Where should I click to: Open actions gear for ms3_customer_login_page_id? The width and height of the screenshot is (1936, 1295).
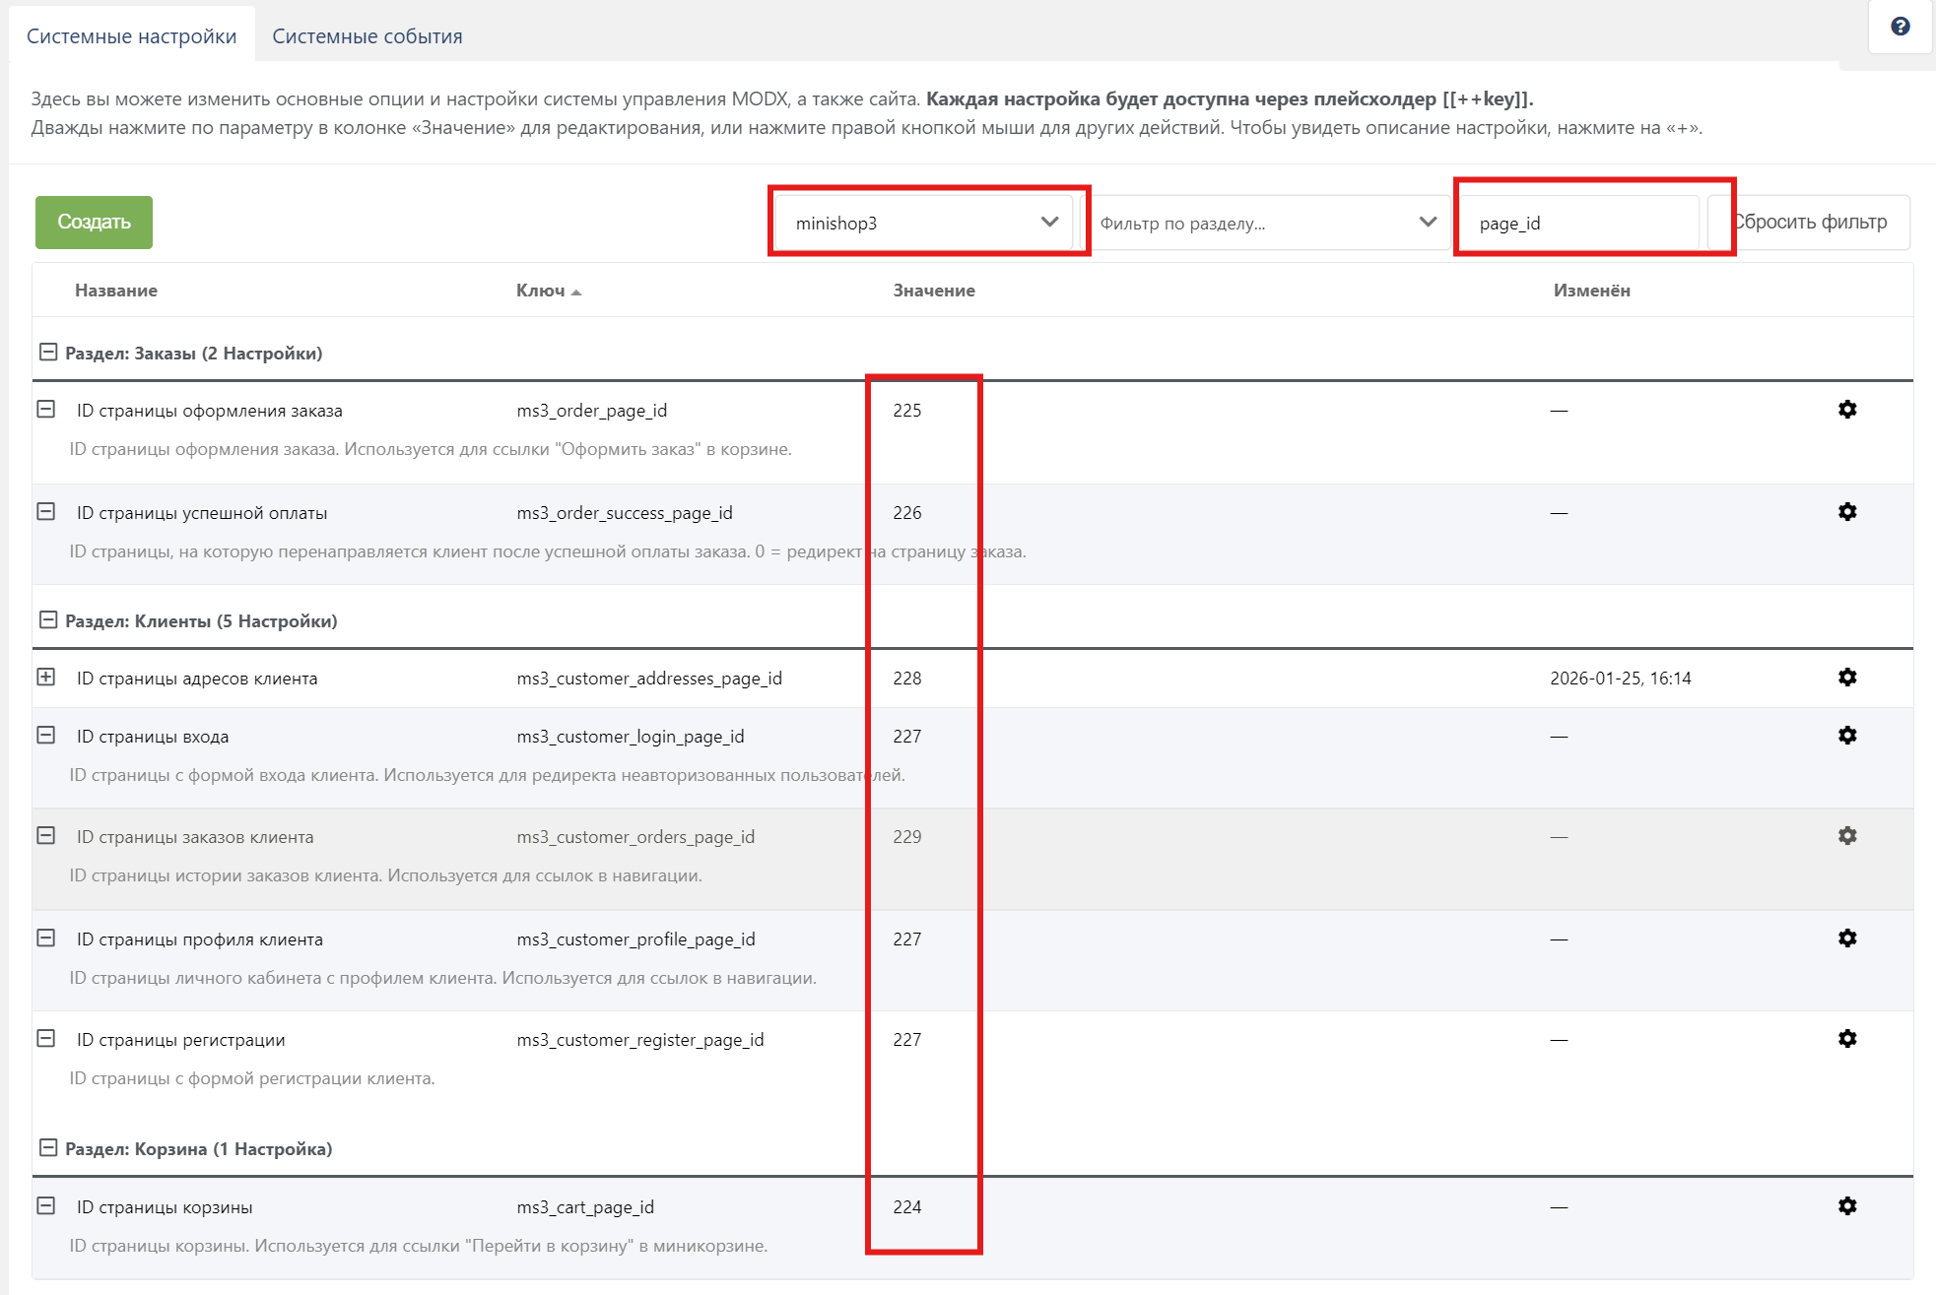1847,736
